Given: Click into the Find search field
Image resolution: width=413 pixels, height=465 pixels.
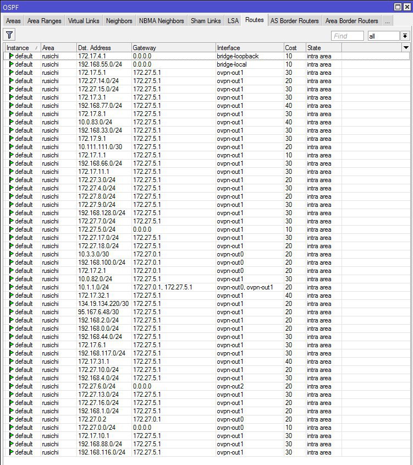Looking at the screenshot, I should pos(347,36).
